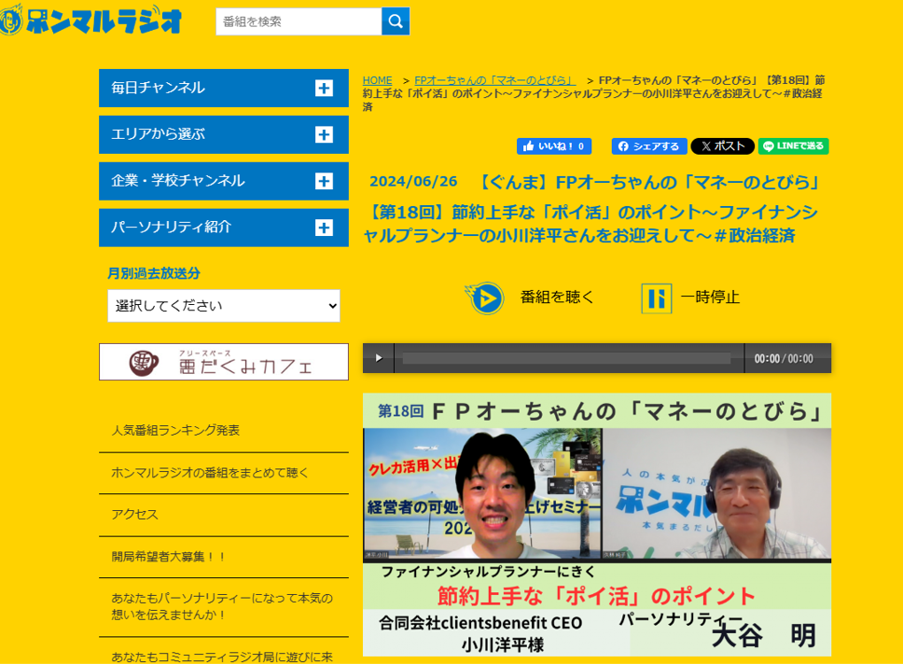Expand パーソナリティ紹介 with its plus icon
903x664 pixels.
click(x=324, y=228)
